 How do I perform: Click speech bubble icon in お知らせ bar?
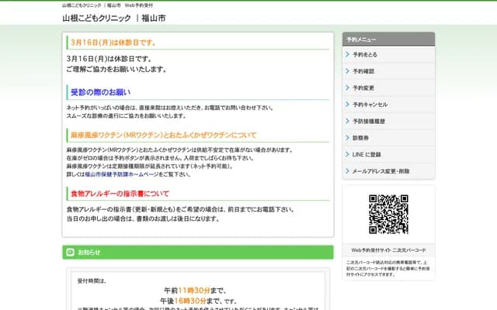pos(71,252)
